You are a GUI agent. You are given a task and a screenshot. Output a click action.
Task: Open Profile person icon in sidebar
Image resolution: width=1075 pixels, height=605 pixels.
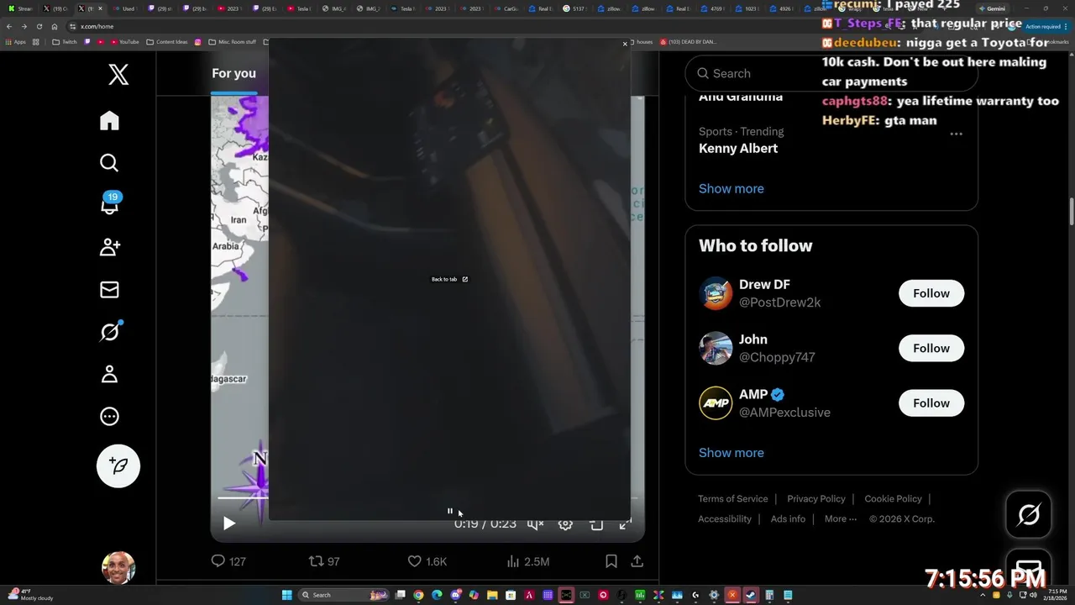click(x=109, y=375)
